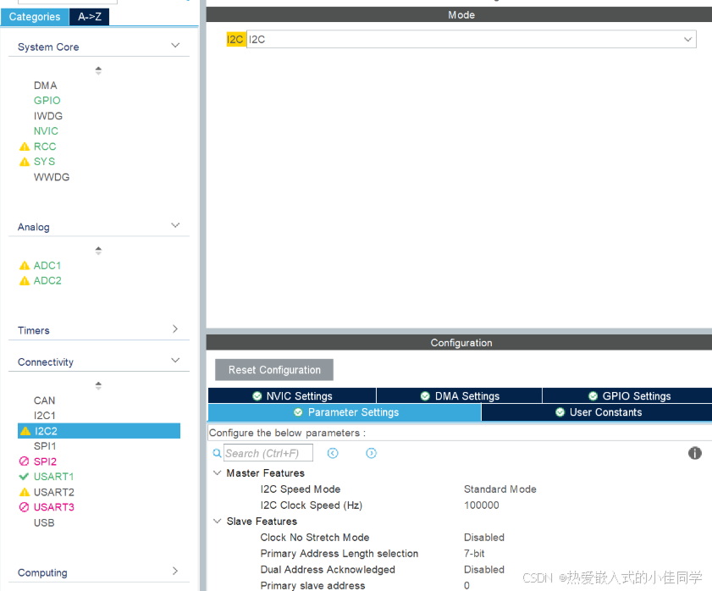Screen dimensions: 712x591
Task: Click the SYS warning icon
Action: click(x=25, y=162)
